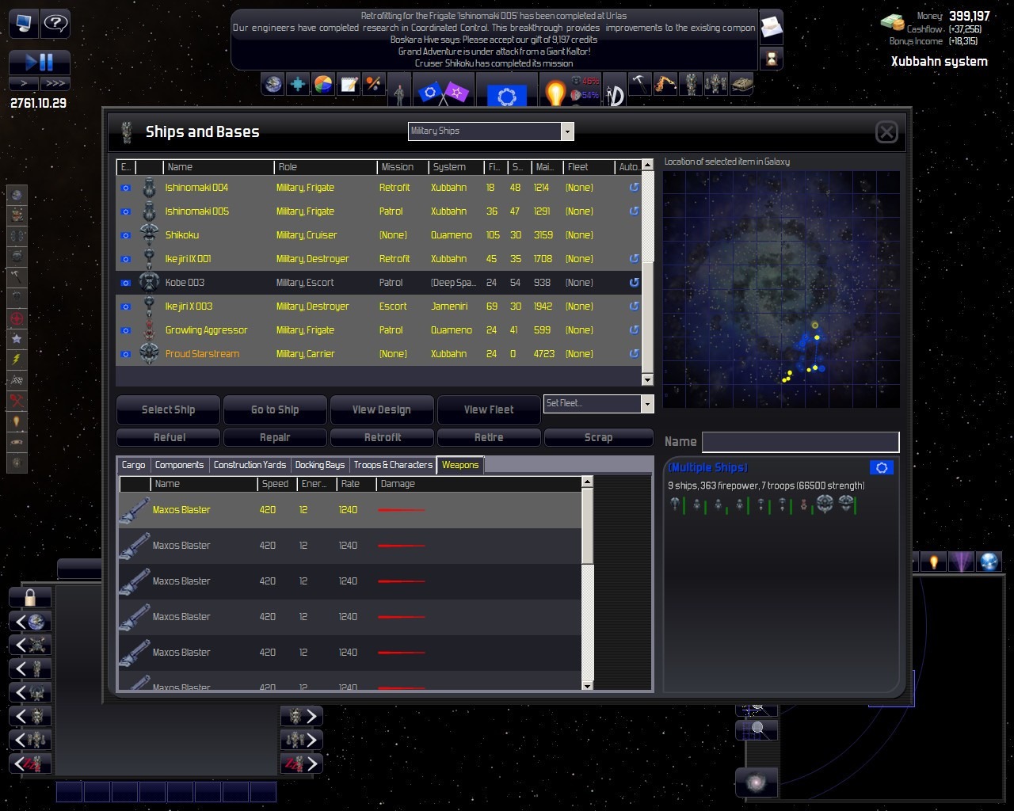Click the help question mark icon
Viewport: 1014px width, 811px height.
pyautogui.click(x=56, y=23)
